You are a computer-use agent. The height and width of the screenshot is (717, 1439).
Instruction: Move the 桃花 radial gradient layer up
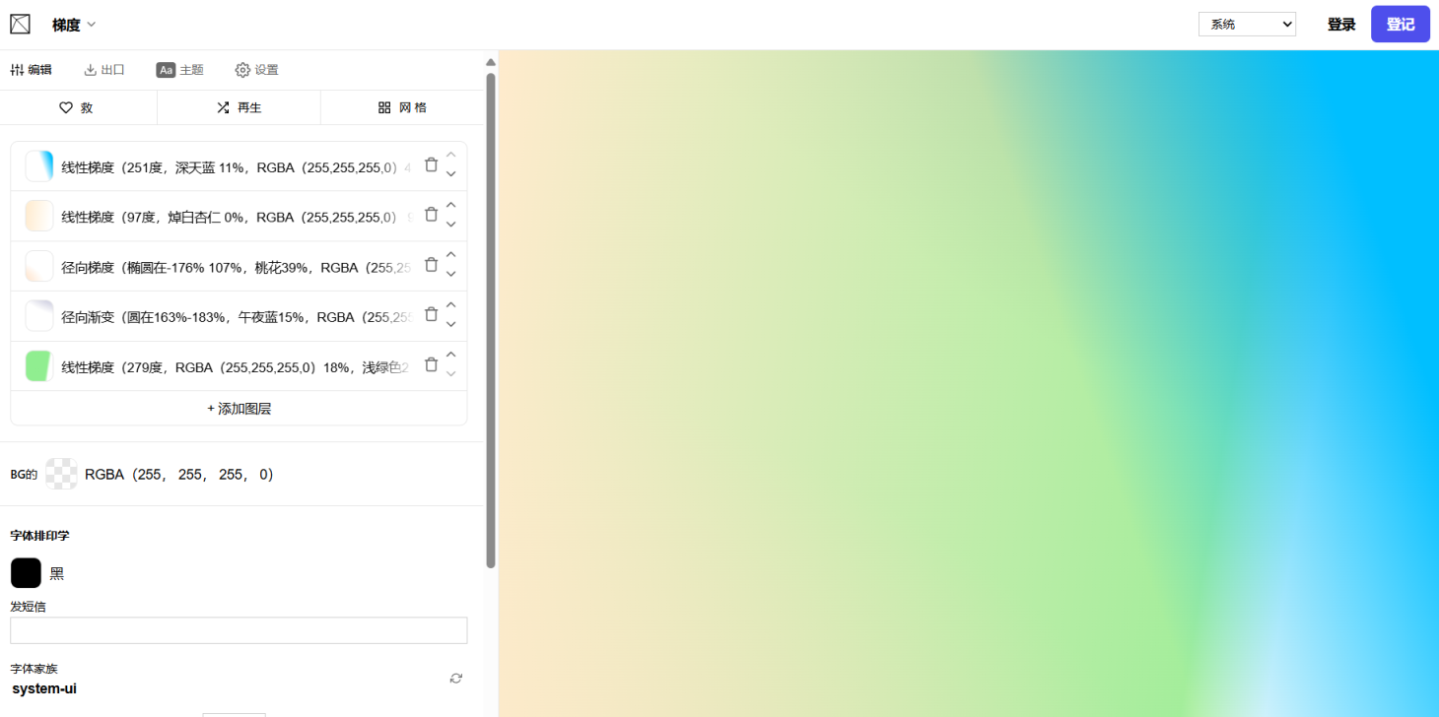pyautogui.click(x=451, y=255)
